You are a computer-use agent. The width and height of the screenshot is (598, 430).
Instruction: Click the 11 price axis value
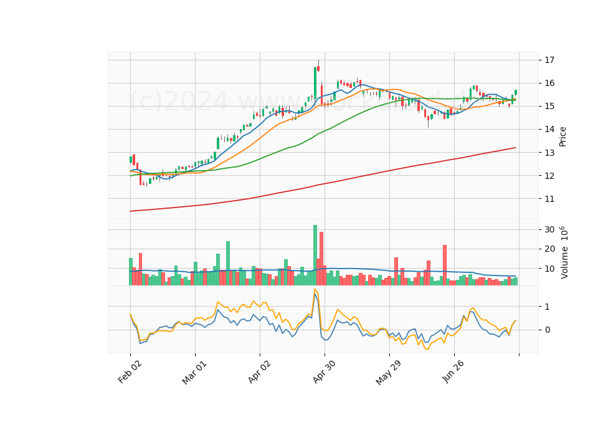click(549, 199)
